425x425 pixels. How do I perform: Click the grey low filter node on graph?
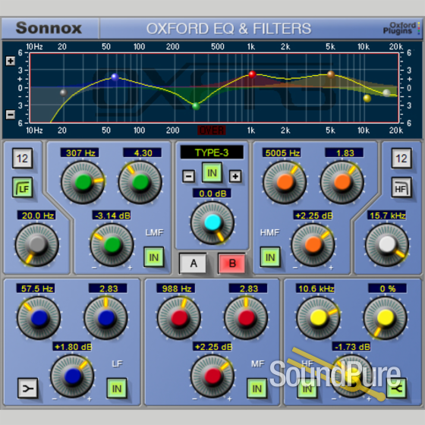[x=64, y=93]
